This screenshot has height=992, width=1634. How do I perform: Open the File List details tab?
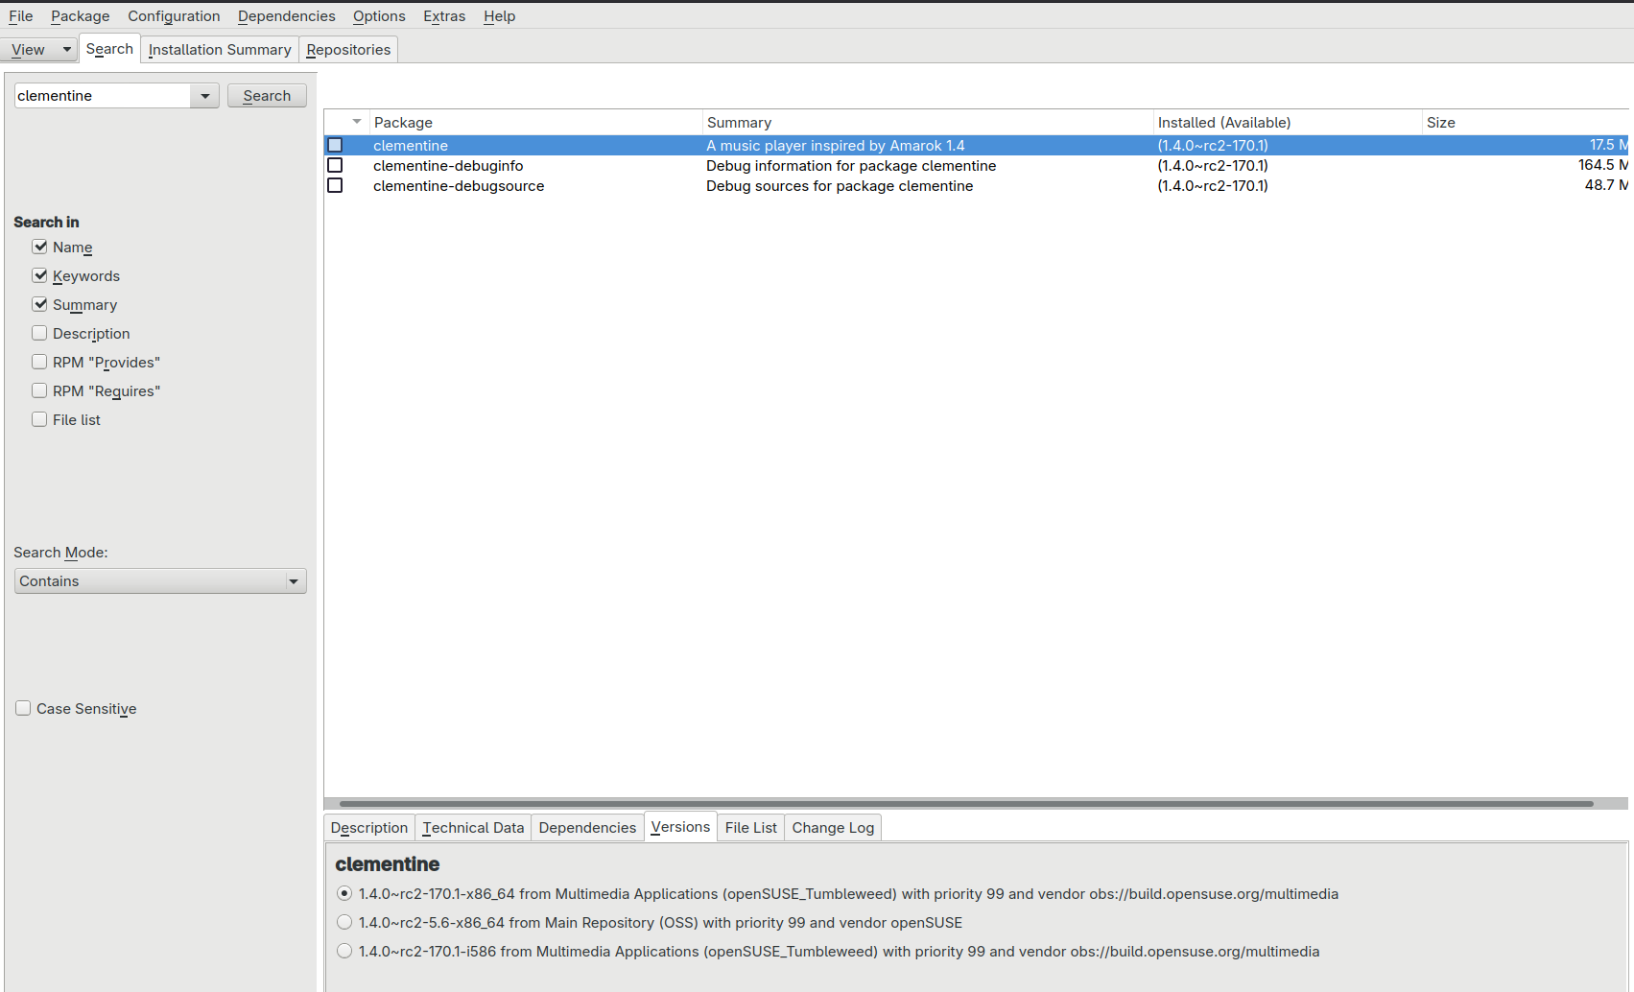751,828
